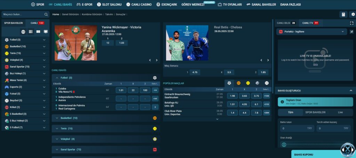The image size is (356, 158).
Task: Open the settings gear icon
Action: (353, 14)
